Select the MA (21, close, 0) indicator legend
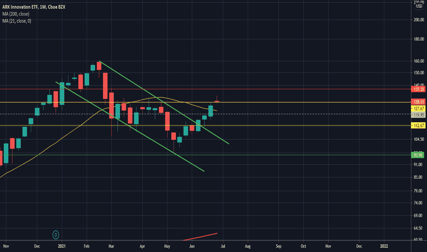The height and width of the screenshot is (252, 427). pos(16,21)
